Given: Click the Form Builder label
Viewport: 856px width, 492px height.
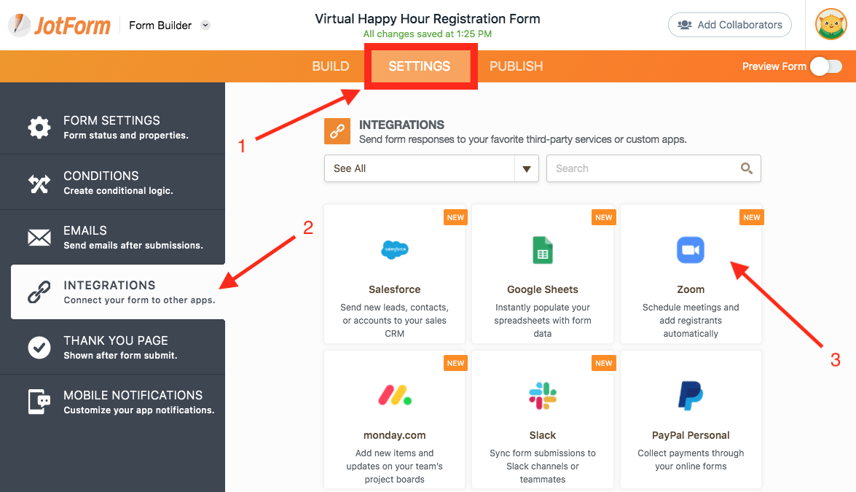Looking at the screenshot, I should click(160, 25).
